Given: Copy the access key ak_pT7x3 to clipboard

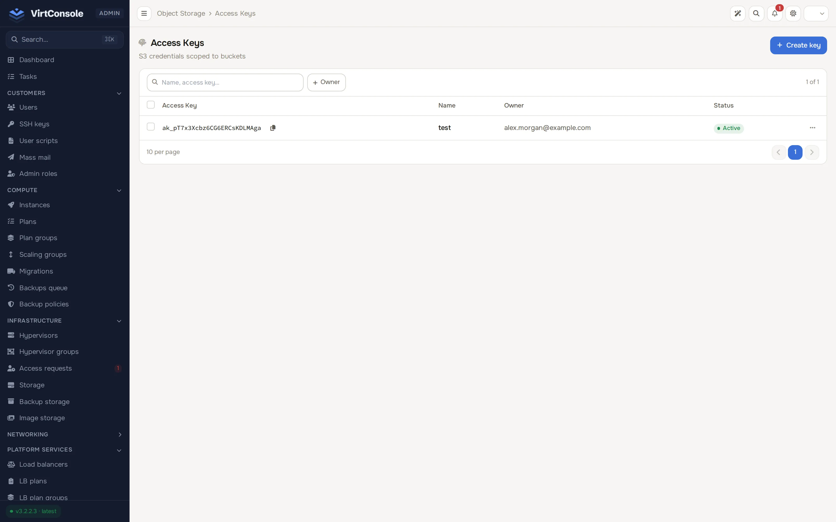Looking at the screenshot, I should (272, 128).
